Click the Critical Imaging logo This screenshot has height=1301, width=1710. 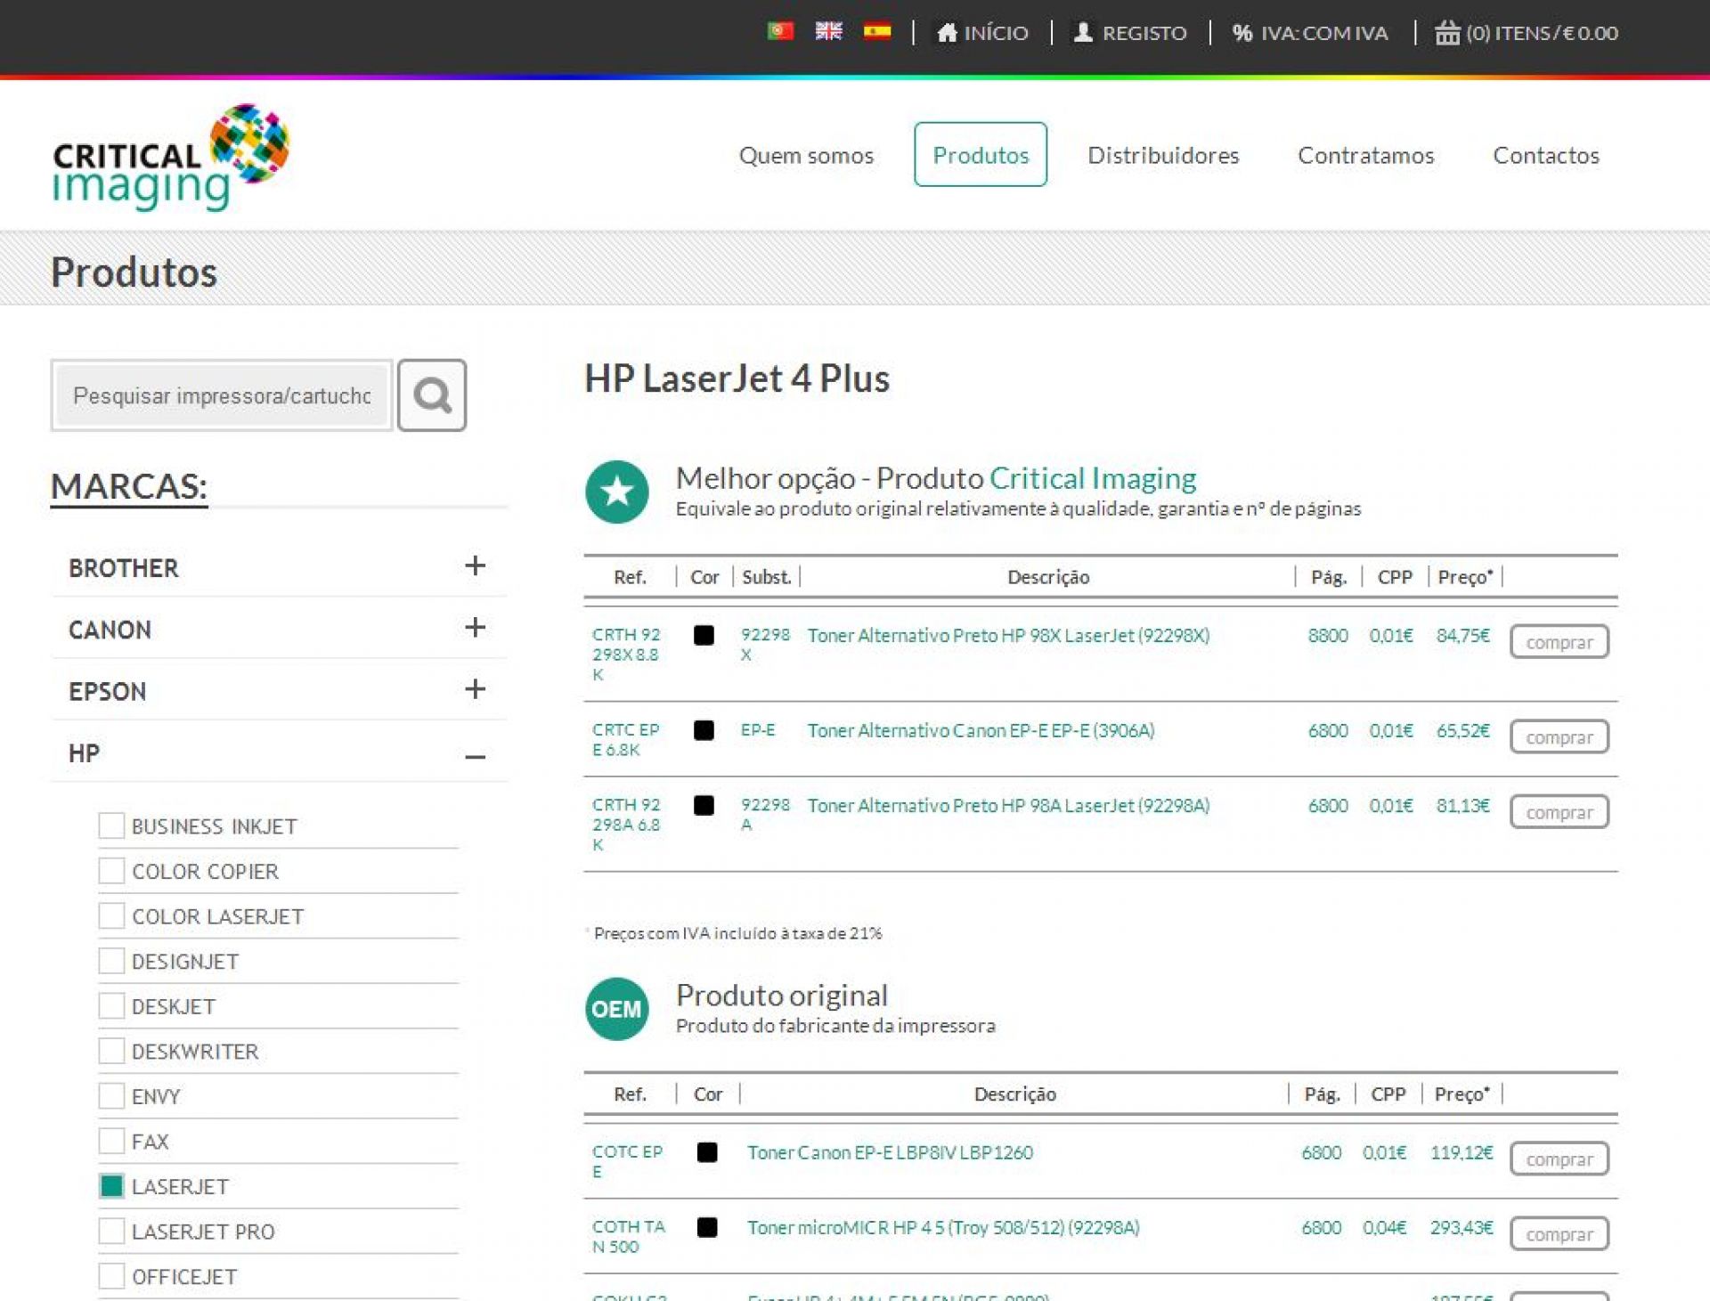coord(170,158)
